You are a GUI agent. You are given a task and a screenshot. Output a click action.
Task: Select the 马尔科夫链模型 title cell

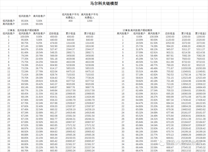[104, 4]
